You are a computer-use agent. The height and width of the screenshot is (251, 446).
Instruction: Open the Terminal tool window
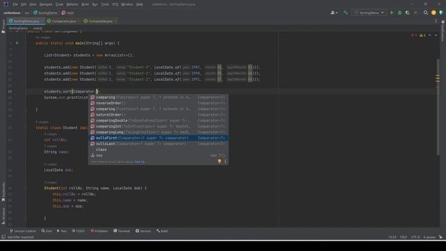[x=121, y=231]
